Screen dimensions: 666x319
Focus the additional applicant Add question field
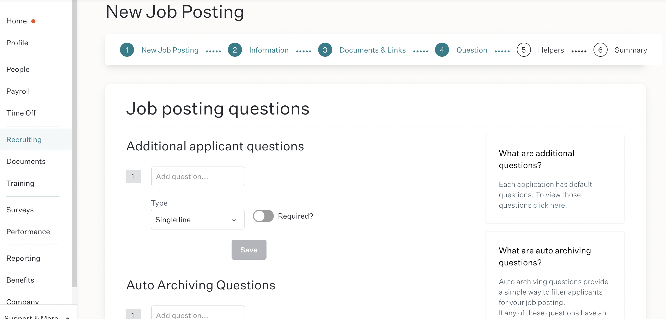pyautogui.click(x=198, y=176)
